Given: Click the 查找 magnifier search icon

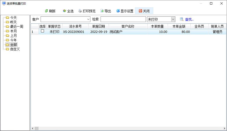Looking at the screenshot, I should pos(182,19).
